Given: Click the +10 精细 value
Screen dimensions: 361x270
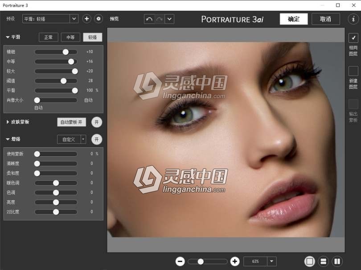Looking at the screenshot, I should pos(90,52).
